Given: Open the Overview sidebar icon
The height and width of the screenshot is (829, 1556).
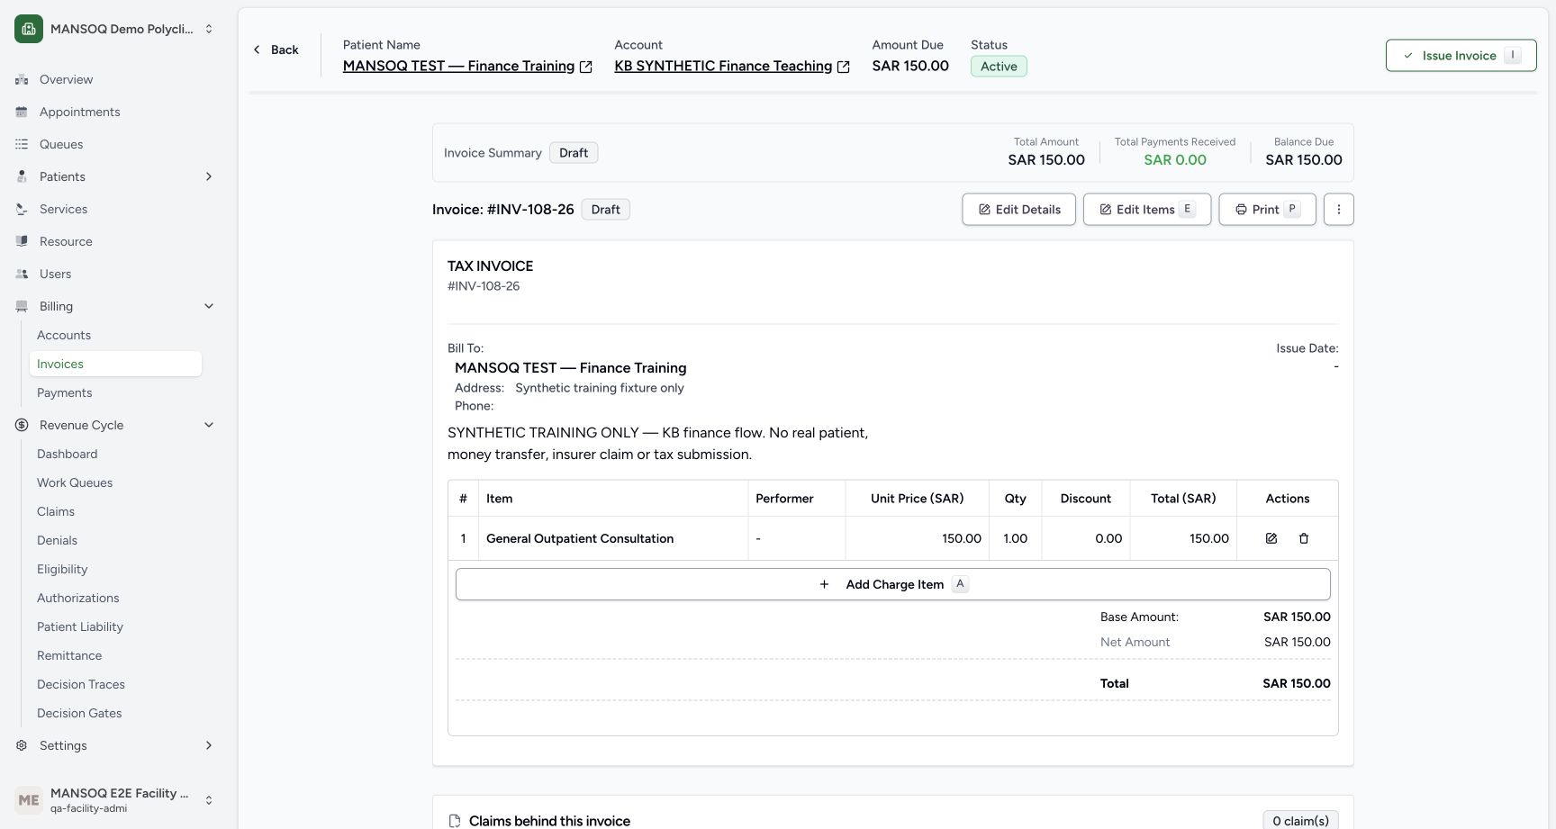Looking at the screenshot, I should tap(22, 79).
